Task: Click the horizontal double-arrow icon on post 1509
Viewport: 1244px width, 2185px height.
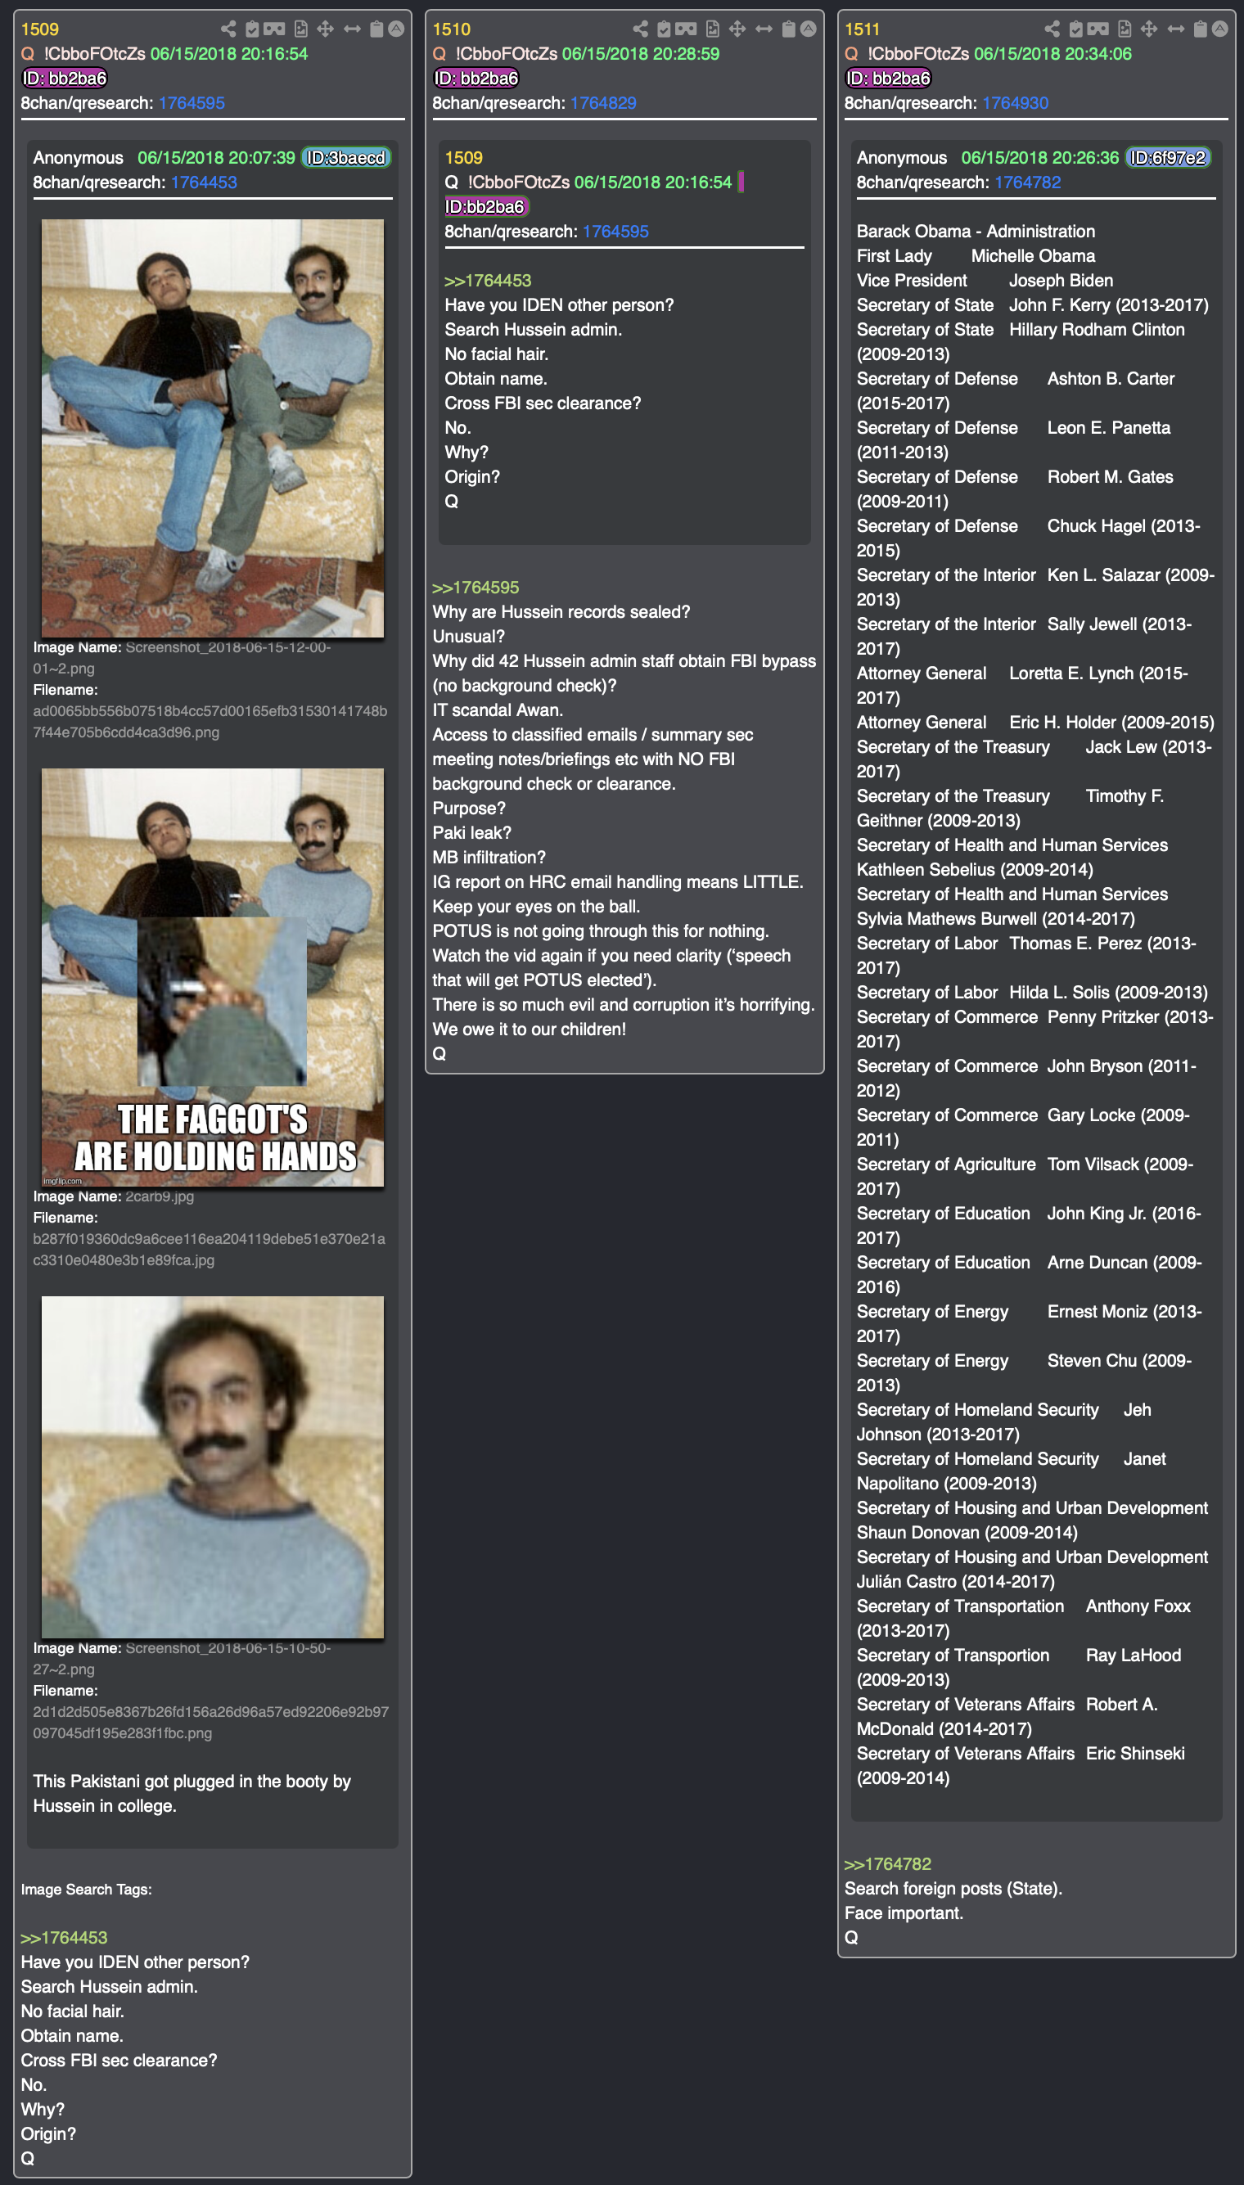Action: coord(352,29)
